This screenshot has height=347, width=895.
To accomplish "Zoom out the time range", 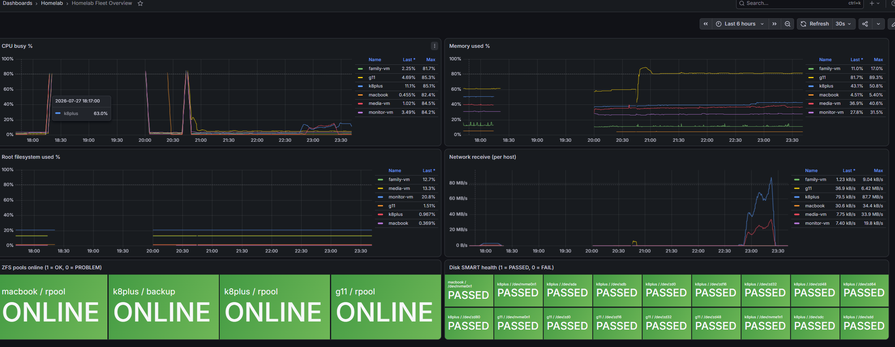I will [787, 24].
